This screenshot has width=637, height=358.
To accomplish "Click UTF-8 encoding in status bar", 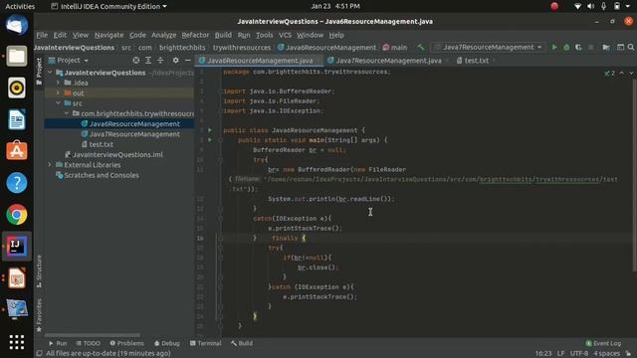I will pyautogui.click(x=579, y=354).
